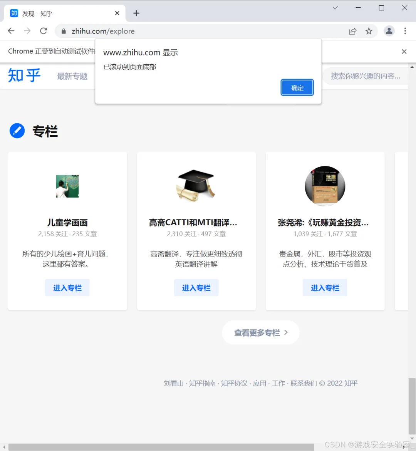Open the 张尧浠:《玩赚黄金投资 column title

coord(323,222)
